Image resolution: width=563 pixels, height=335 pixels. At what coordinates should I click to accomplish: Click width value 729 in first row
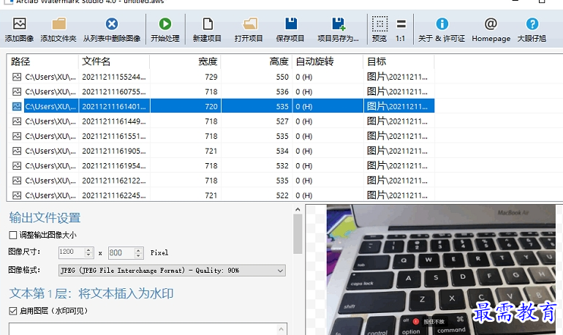211,77
